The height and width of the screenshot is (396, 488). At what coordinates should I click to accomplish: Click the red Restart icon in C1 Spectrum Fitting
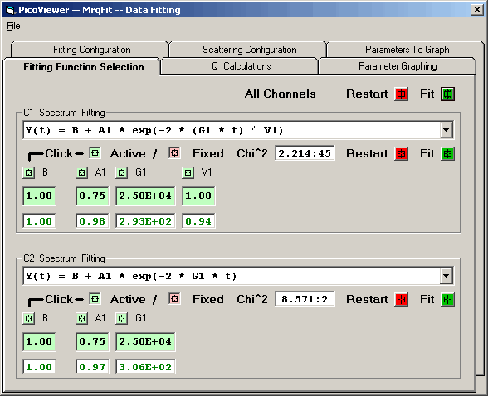pos(401,154)
